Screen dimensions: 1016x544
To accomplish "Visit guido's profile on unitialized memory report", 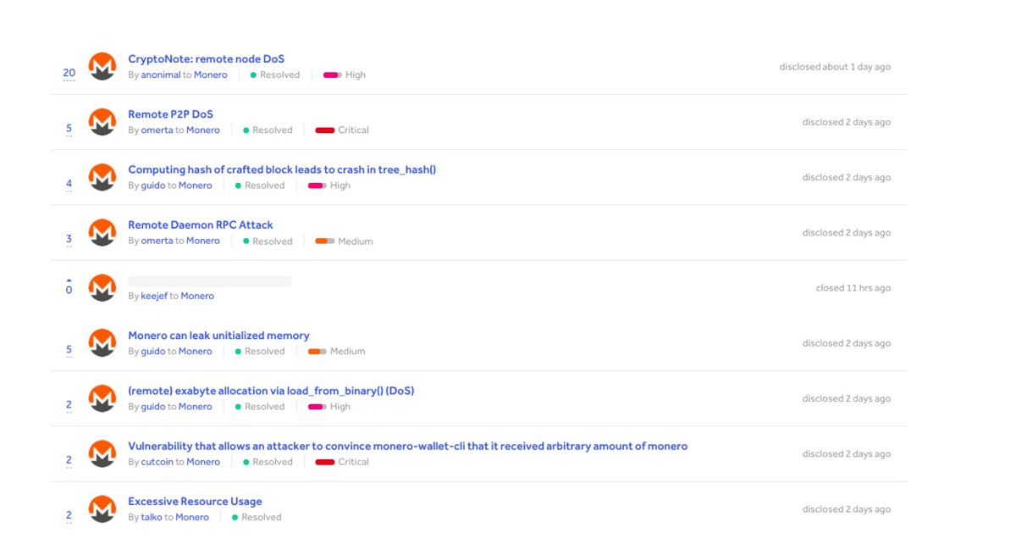I will coord(153,351).
